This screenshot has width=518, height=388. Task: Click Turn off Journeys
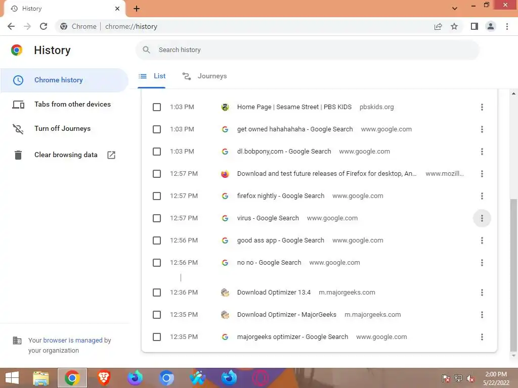[x=62, y=128]
